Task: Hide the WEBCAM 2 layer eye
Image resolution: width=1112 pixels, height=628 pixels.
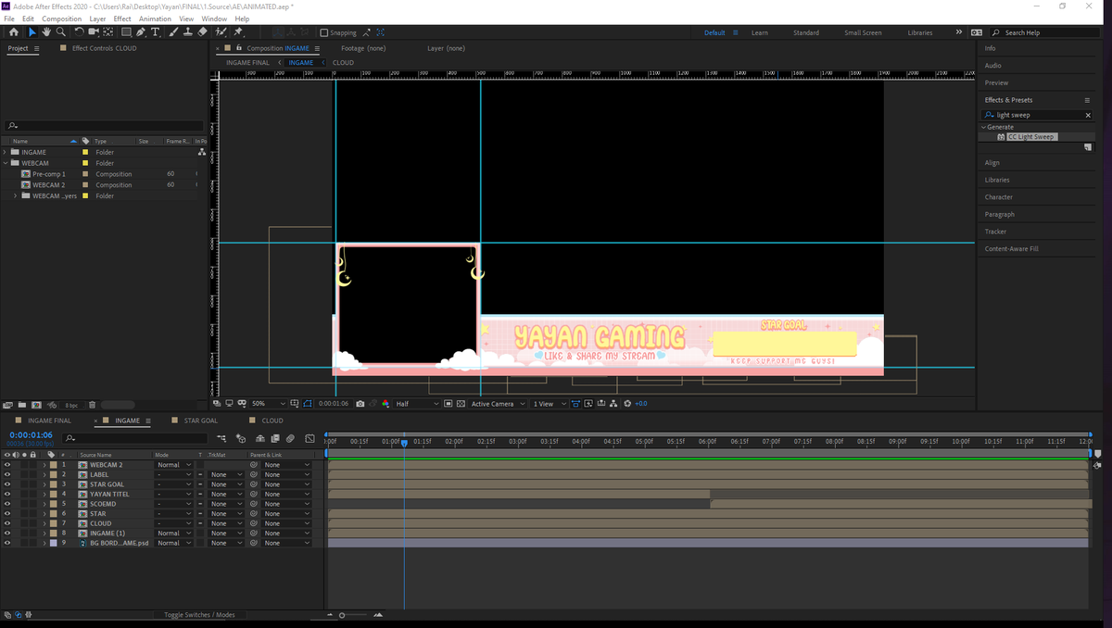Action: point(7,465)
